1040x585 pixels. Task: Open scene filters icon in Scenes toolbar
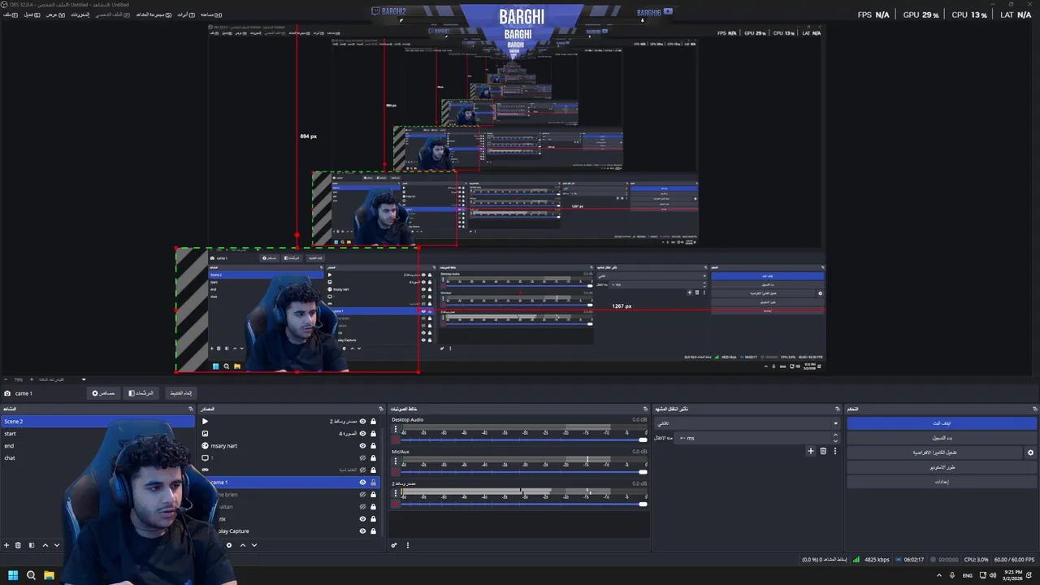(x=32, y=545)
